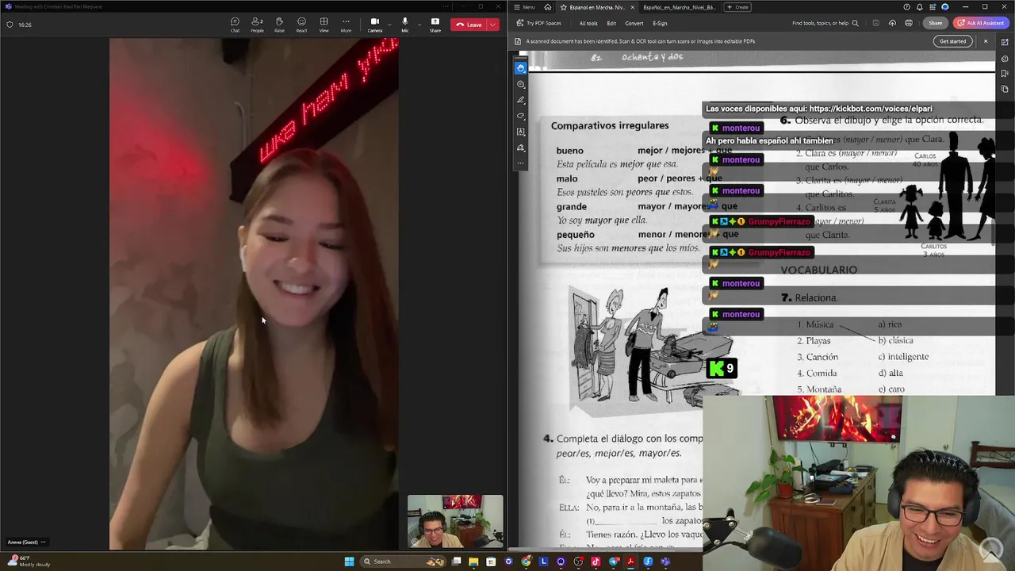Choose the highlight pen tool in quick toolbar

point(521,100)
